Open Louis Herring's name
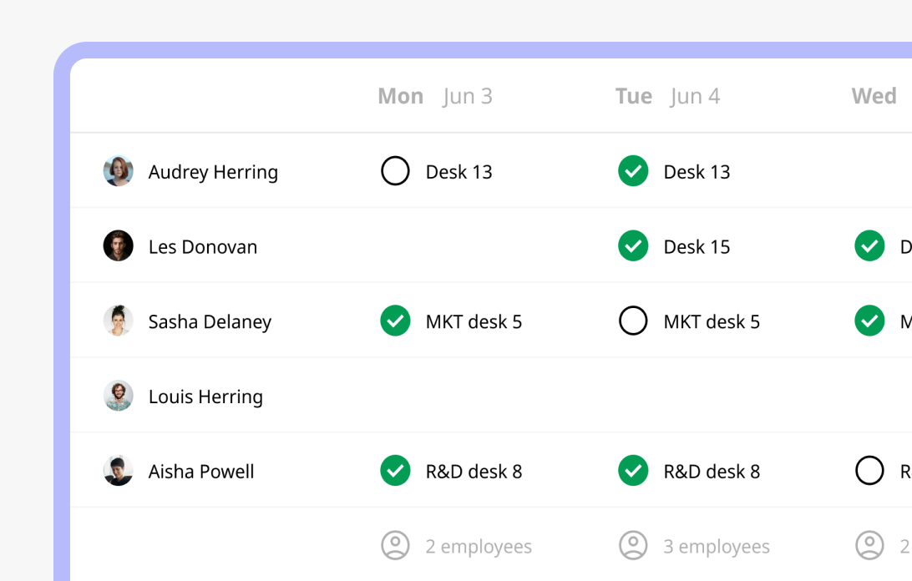Image resolution: width=912 pixels, height=581 pixels. pyautogui.click(x=206, y=397)
